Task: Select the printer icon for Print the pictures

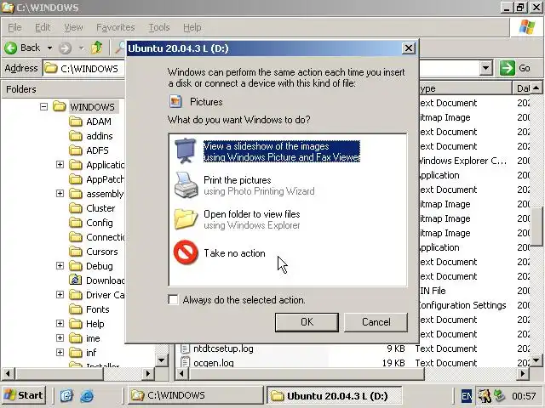Action: pyautogui.click(x=186, y=185)
